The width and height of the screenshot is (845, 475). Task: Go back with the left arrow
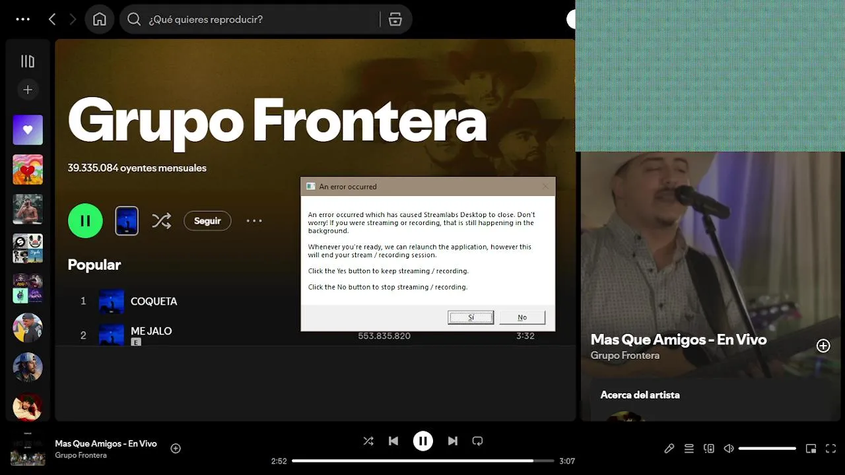click(x=52, y=19)
